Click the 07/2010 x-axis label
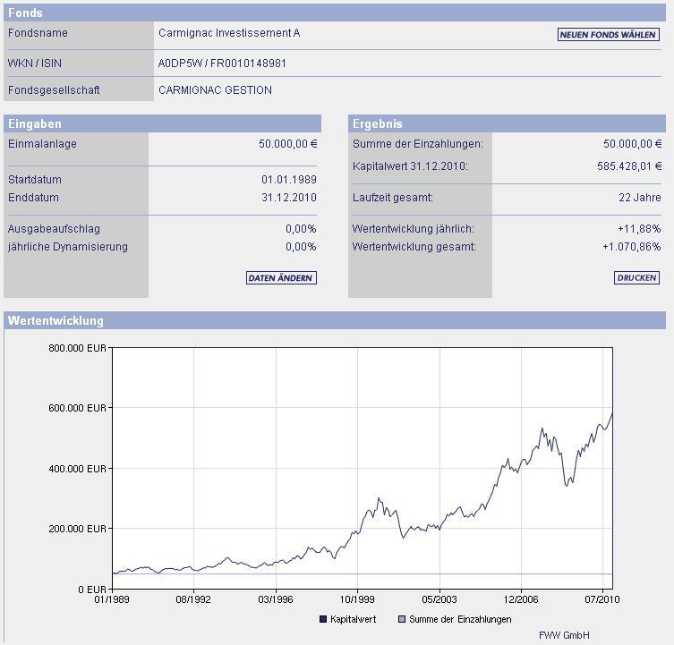 coord(602,599)
